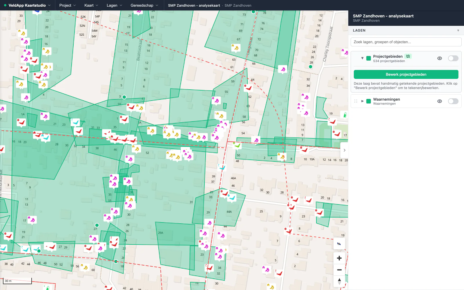This screenshot has width=464, height=290.
Task: Click the SMP Zandhoven breadcrumb in top bar
Action: pos(238,6)
